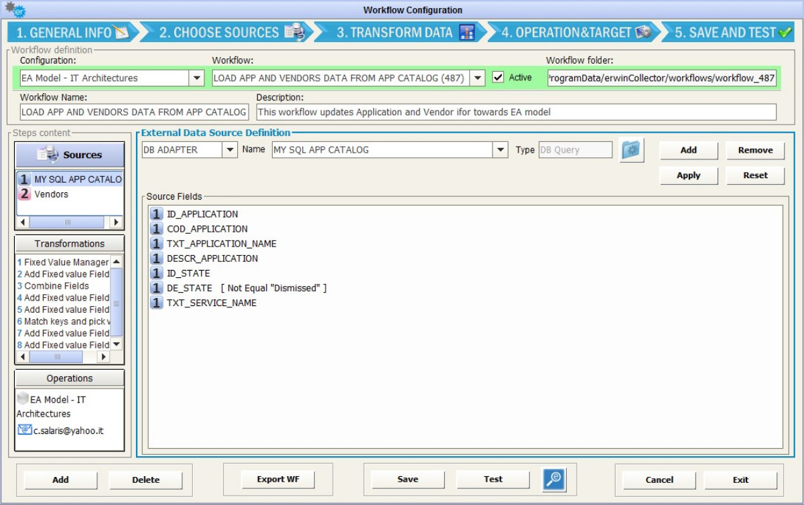Viewport: 804px width, 505px height.
Task: Click the Reset button
Action: tap(756, 175)
